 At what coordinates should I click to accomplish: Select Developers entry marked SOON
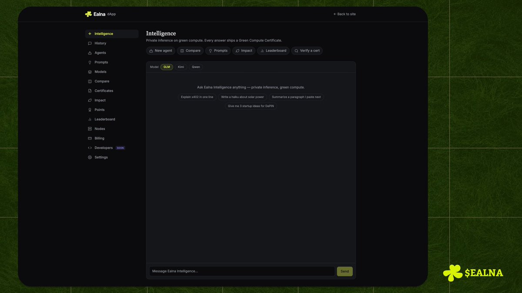(x=112, y=148)
